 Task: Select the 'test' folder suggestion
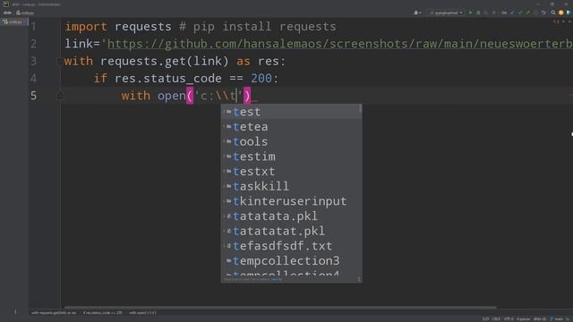click(291, 112)
